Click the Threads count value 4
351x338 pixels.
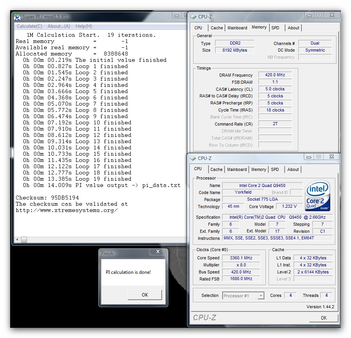pyautogui.click(x=326, y=295)
